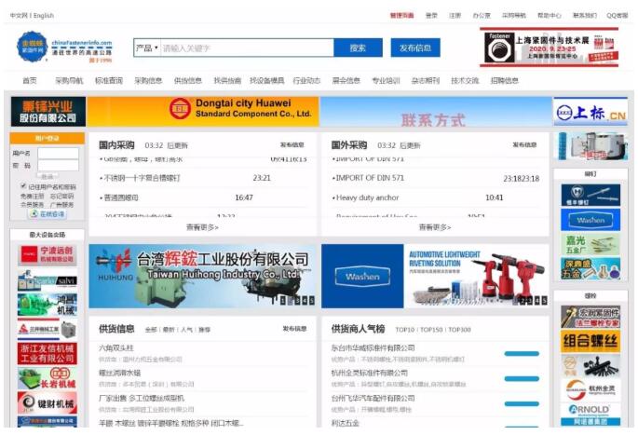Image resolution: width=638 pixels, height=435 pixels.
Task: Open the salvi machine ad in left sidebar
Action: pos(48,280)
